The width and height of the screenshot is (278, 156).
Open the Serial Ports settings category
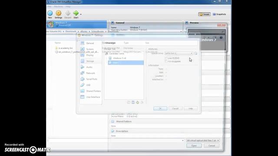click(x=90, y=79)
